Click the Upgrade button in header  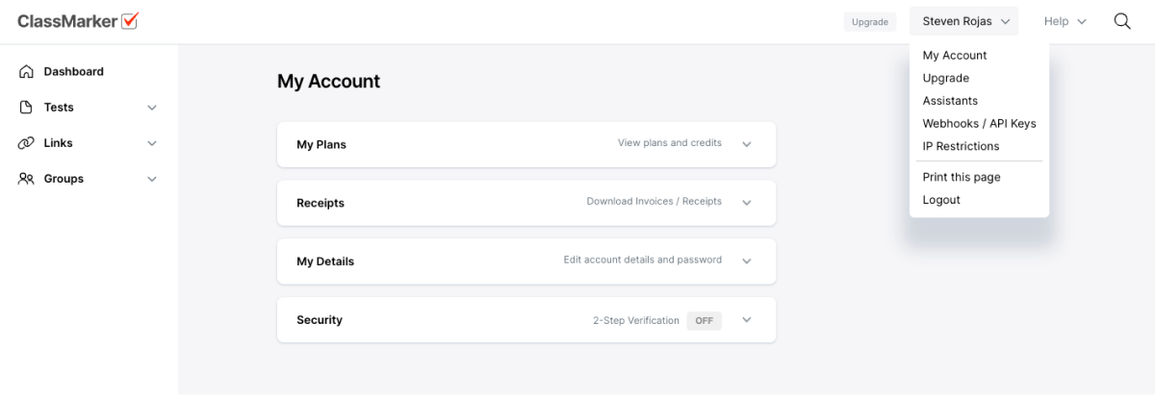pyautogui.click(x=870, y=21)
